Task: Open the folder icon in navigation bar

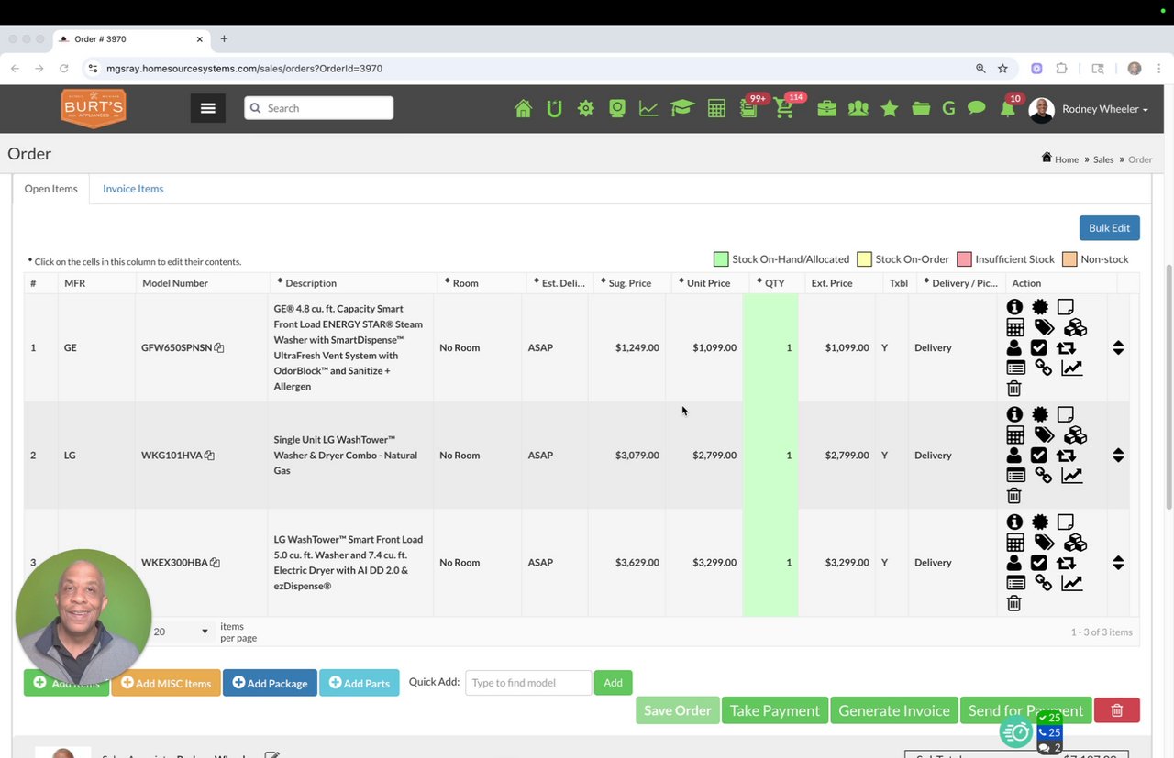Action: 921,108
